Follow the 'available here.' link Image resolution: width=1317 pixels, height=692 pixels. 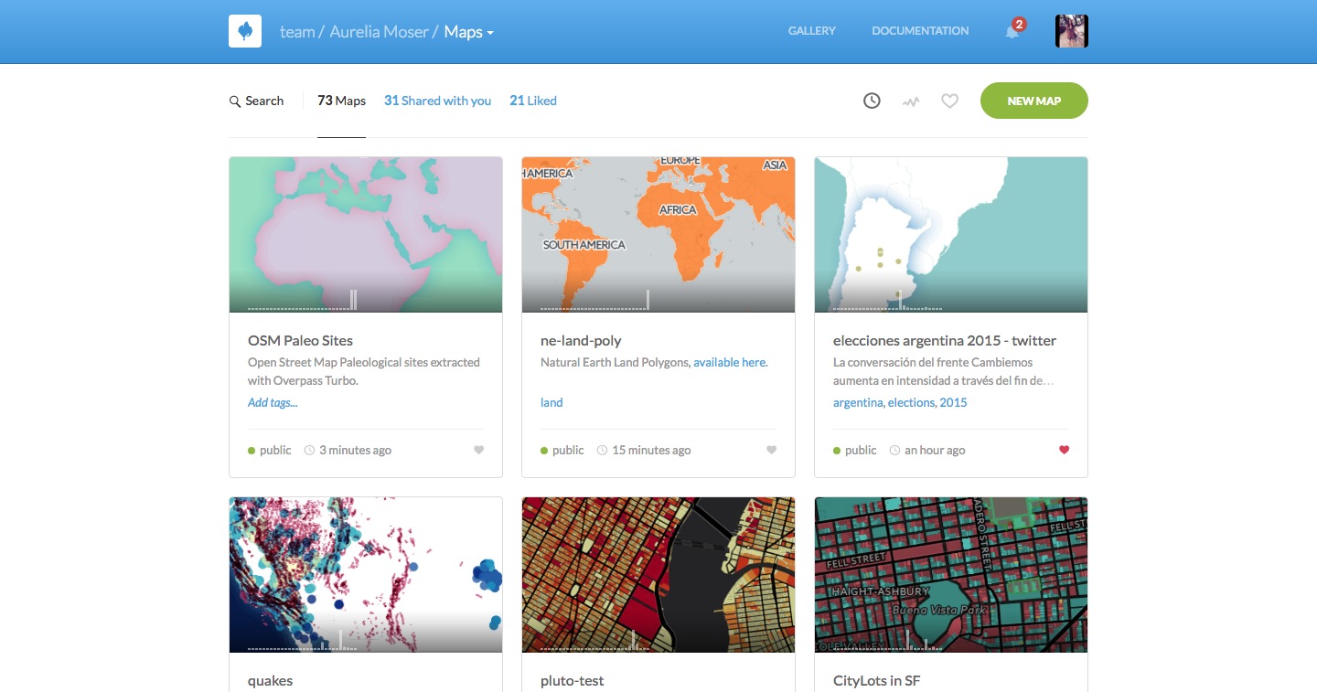pos(731,362)
